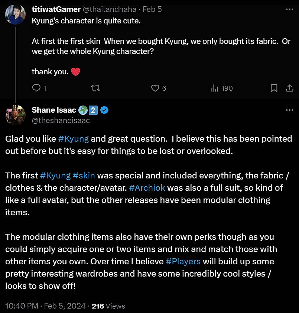Open more options on titiwatGamer's tweet
Image resolution: width=299 pixels, height=313 pixels.
click(289, 9)
